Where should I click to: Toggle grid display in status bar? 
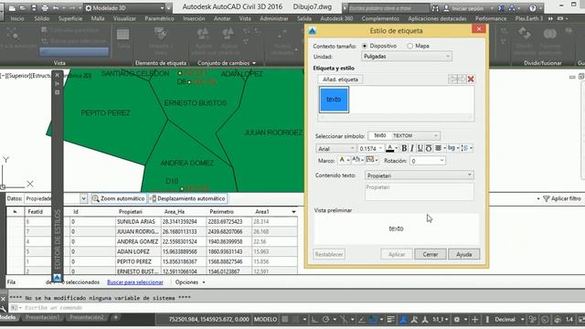285,319
